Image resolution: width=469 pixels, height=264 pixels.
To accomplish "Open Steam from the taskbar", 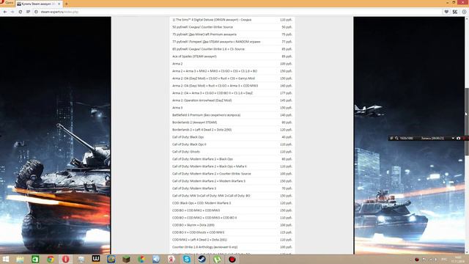I will tap(202, 259).
